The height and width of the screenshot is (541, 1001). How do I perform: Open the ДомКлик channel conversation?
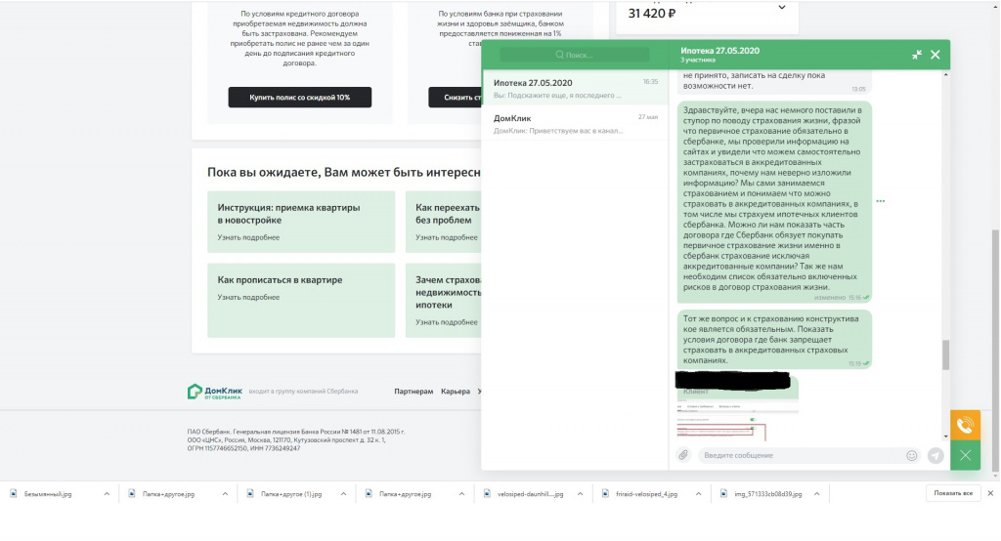click(x=575, y=123)
